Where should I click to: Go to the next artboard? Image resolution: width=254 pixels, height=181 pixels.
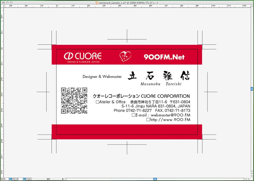[27, 179]
